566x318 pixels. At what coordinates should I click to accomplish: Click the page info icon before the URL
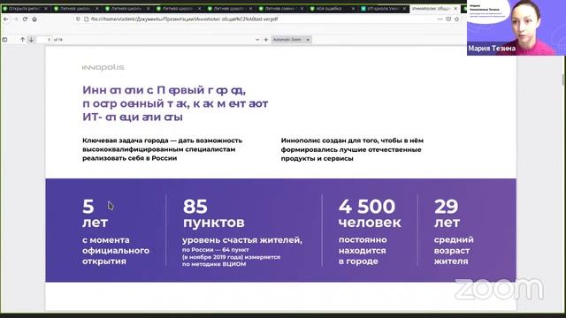click(87, 19)
